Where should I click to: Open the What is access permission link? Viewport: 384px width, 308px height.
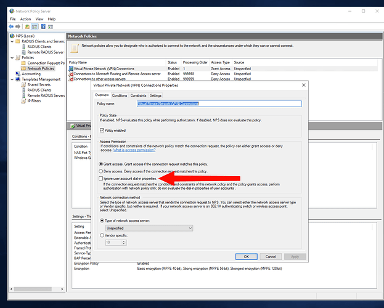tap(134, 150)
